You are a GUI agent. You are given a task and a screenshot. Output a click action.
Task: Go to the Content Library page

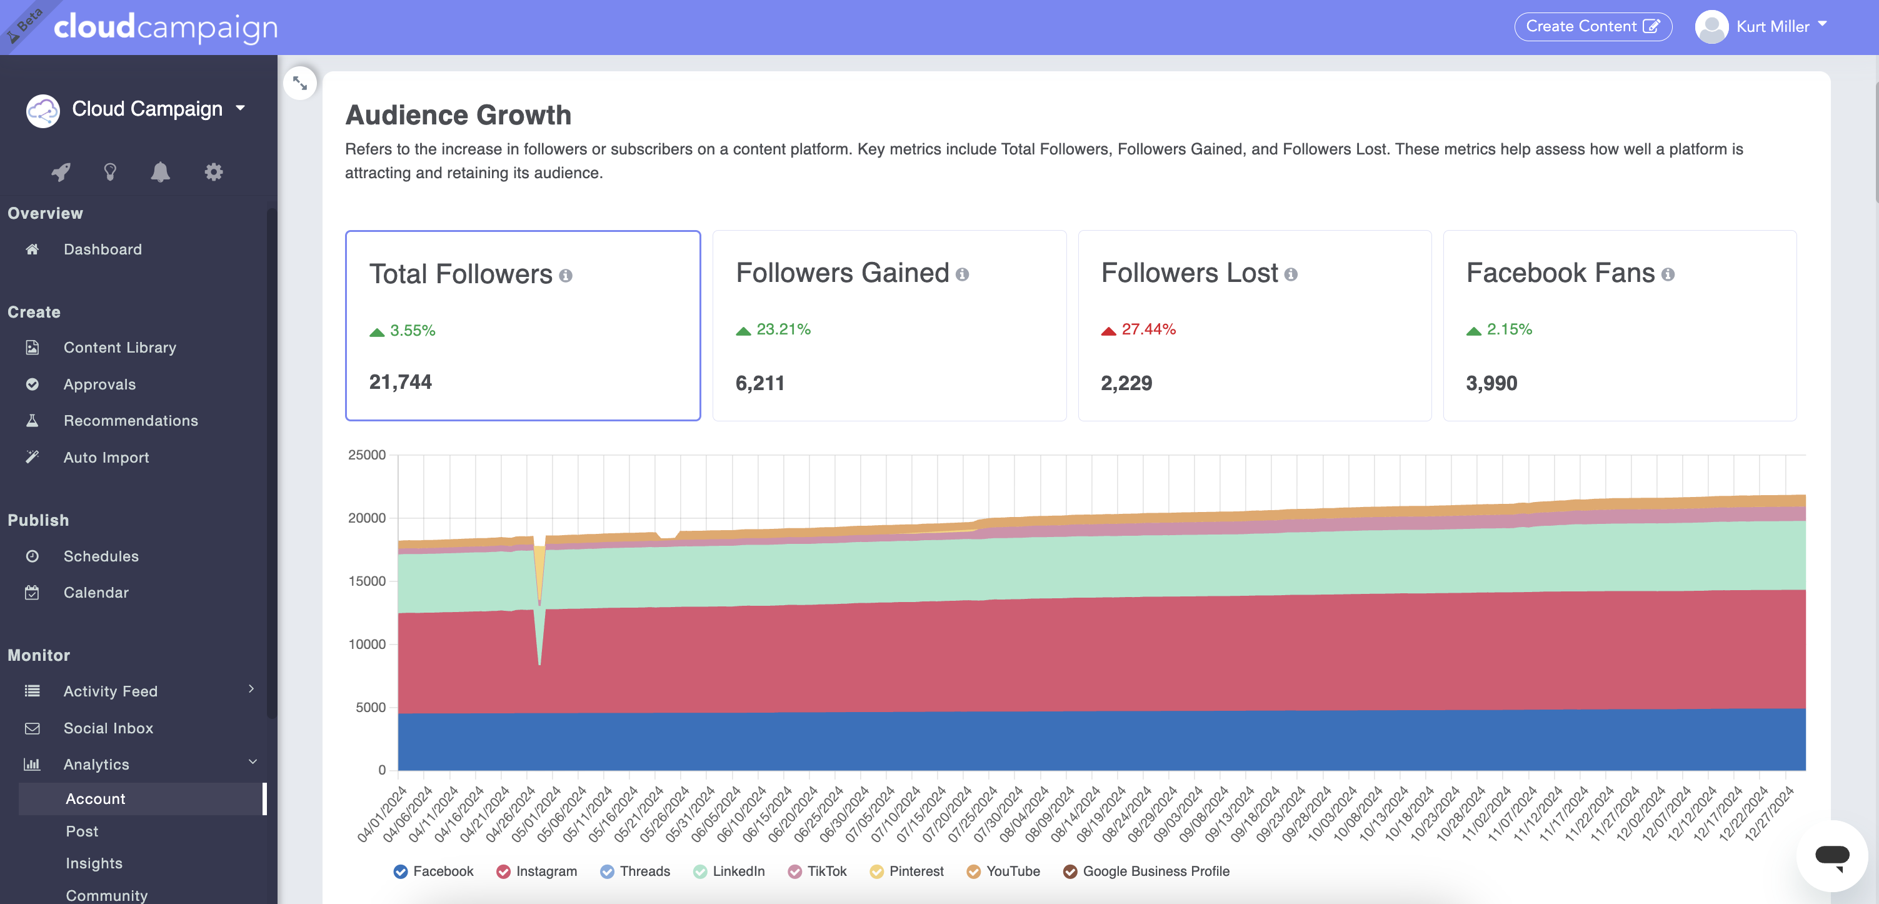[x=119, y=348]
